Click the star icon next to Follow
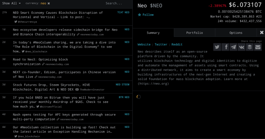 pos(140,15)
